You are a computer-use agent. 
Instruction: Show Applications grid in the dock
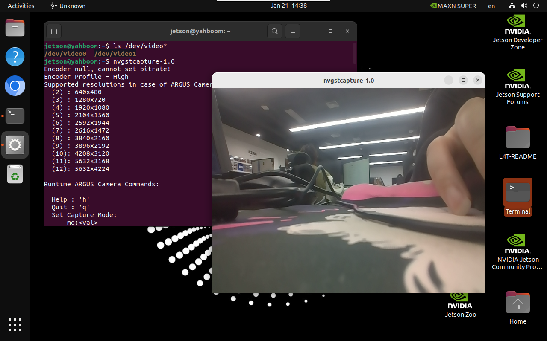tap(15, 324)
